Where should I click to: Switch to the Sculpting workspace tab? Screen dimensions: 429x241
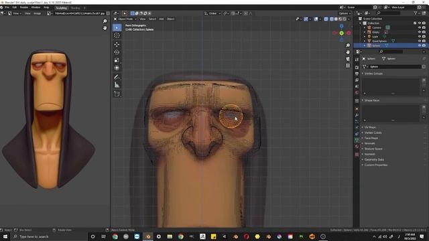point(61,8)
